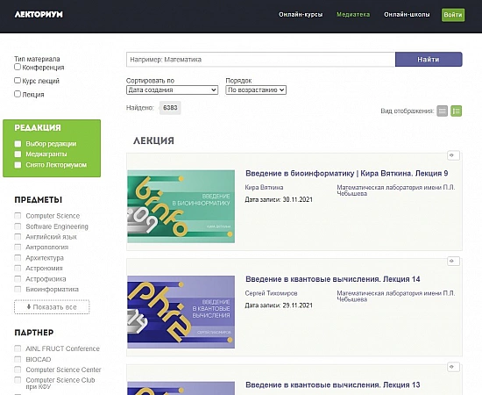Enable Медиагранты filter

pos(18,154)
